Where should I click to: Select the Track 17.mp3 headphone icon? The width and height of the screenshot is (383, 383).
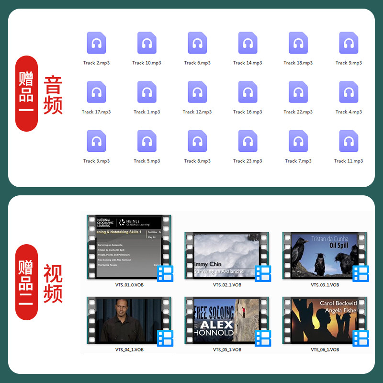point(97,92)
